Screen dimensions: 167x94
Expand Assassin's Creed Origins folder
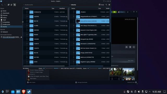tap(74, 30)
